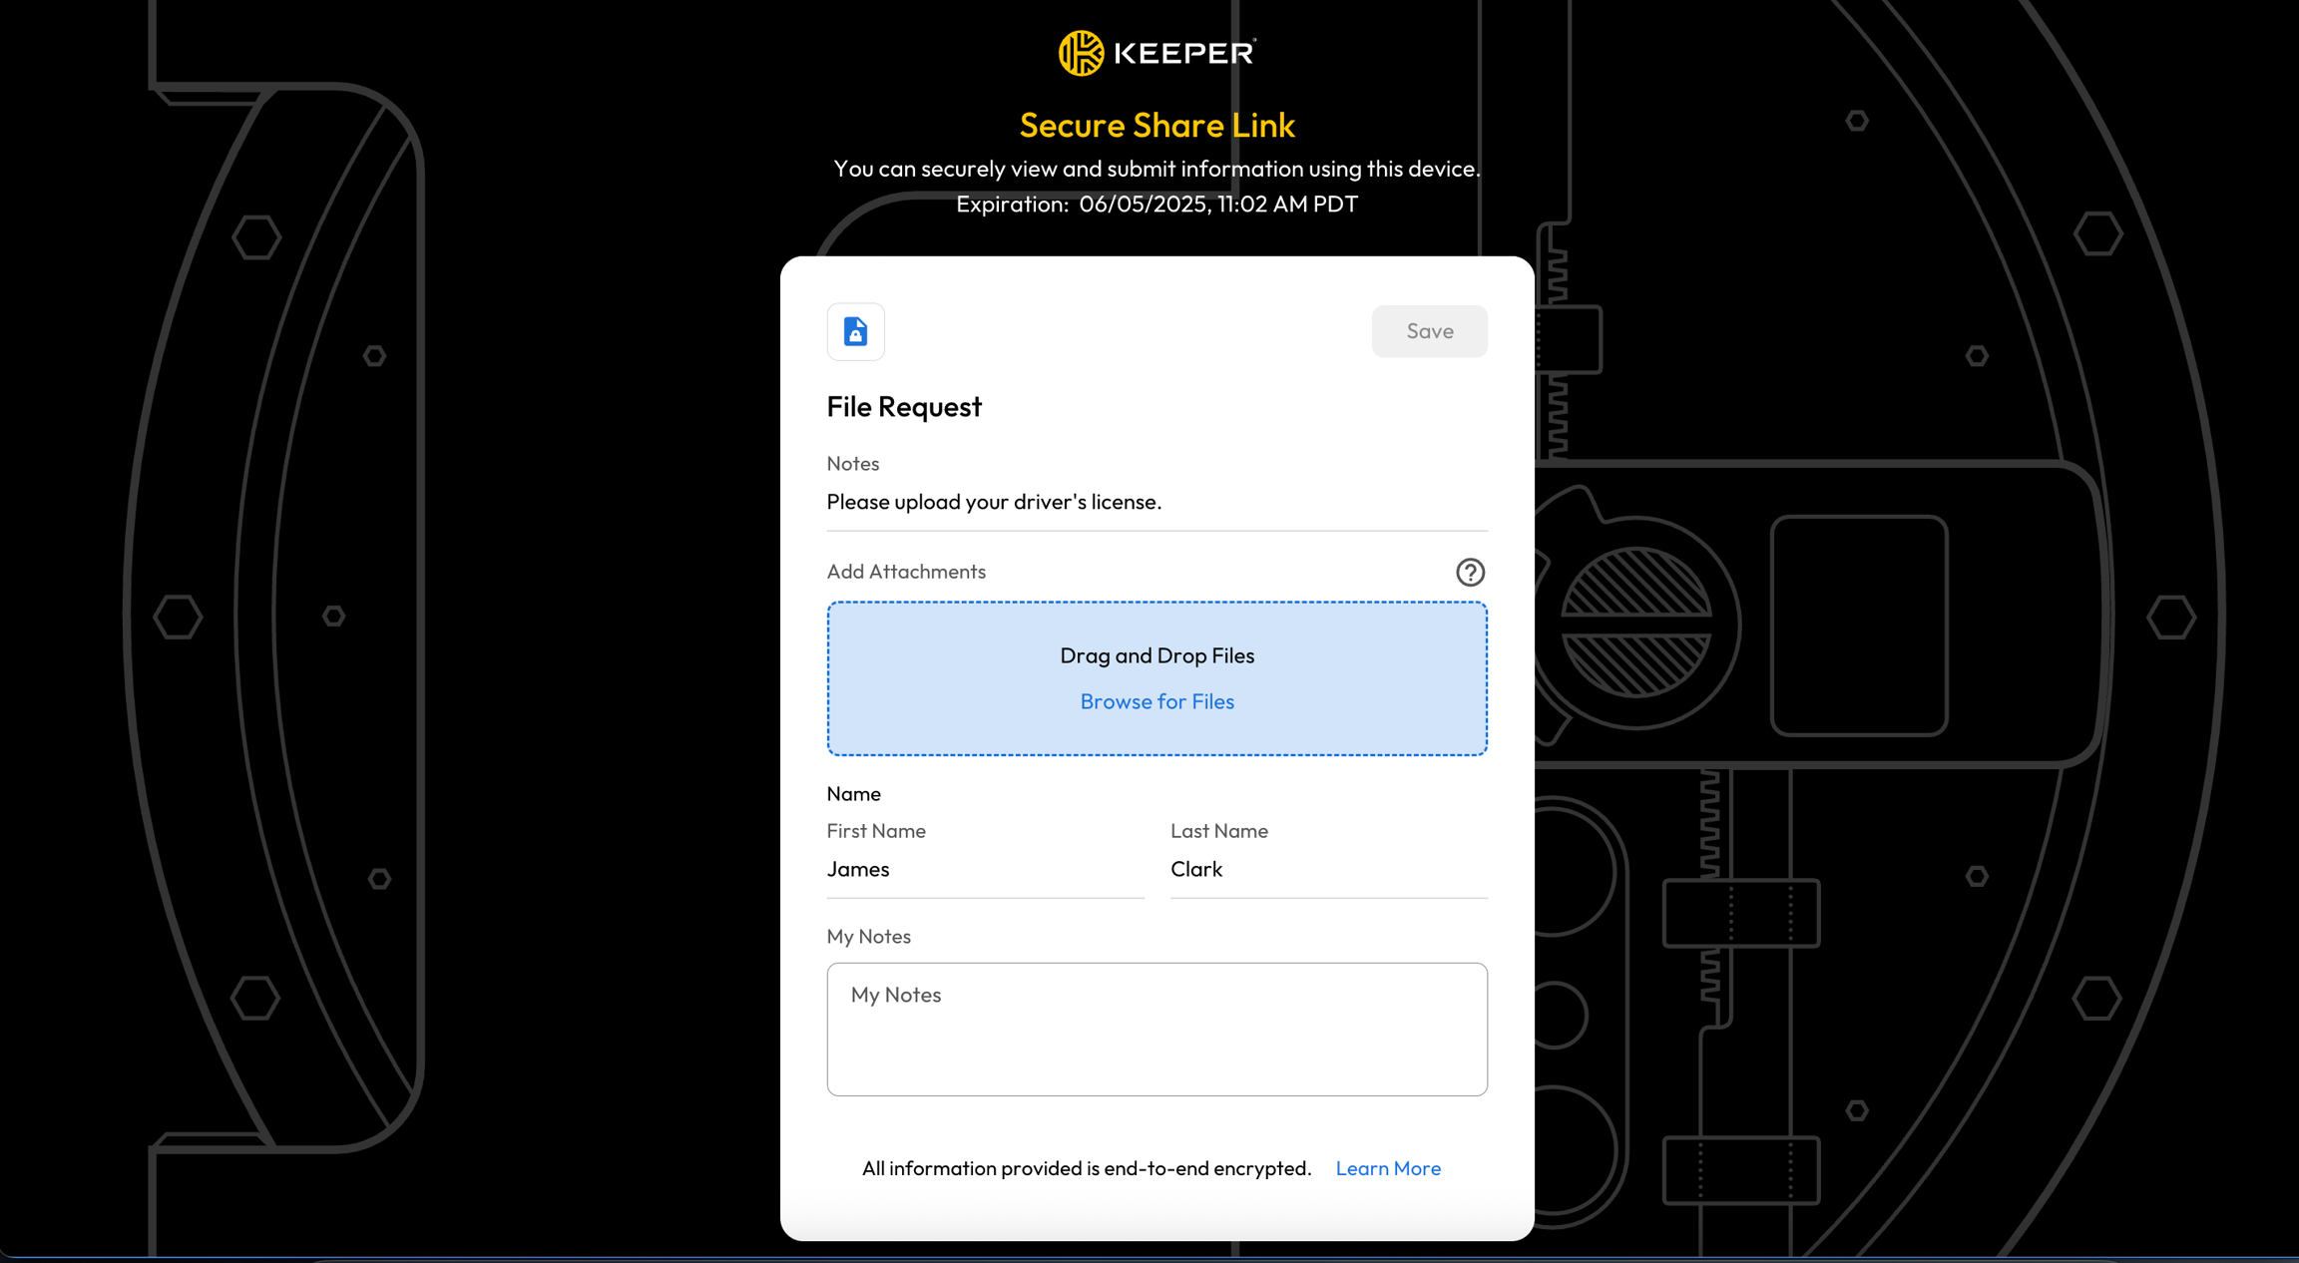Screen dimensions: 2299x1263
Task: Click the file record lock icon
Action: coord(855,331)
